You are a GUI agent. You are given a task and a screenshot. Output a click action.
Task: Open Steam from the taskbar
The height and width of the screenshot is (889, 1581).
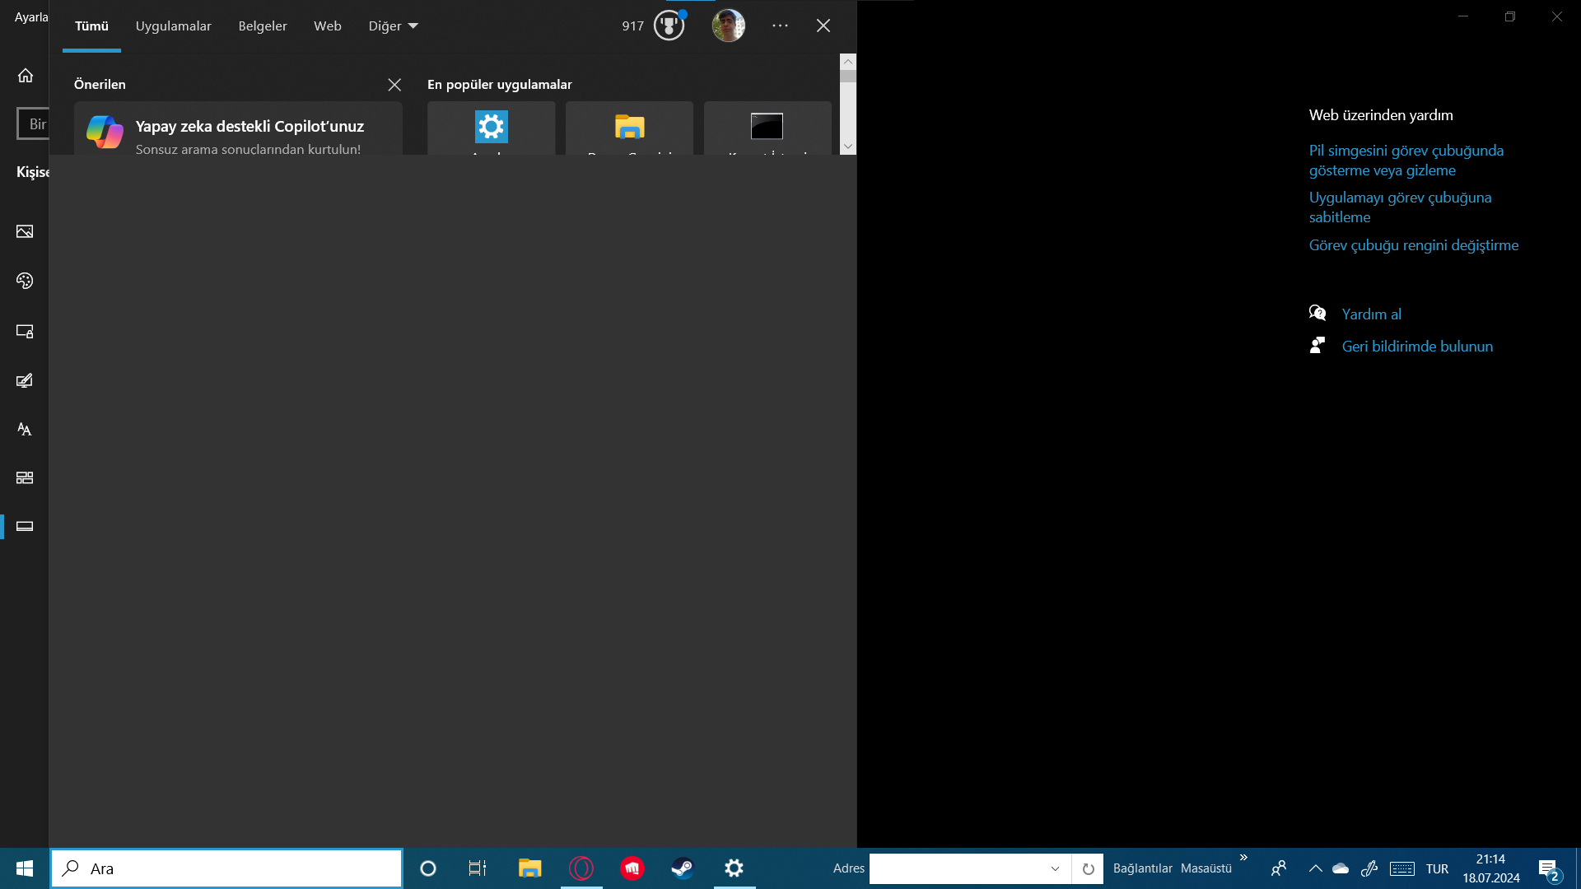coord(683,868)
